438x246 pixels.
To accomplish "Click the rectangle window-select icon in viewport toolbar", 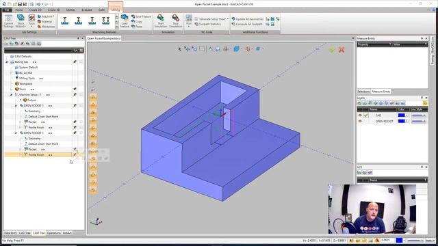I will 202,49.
